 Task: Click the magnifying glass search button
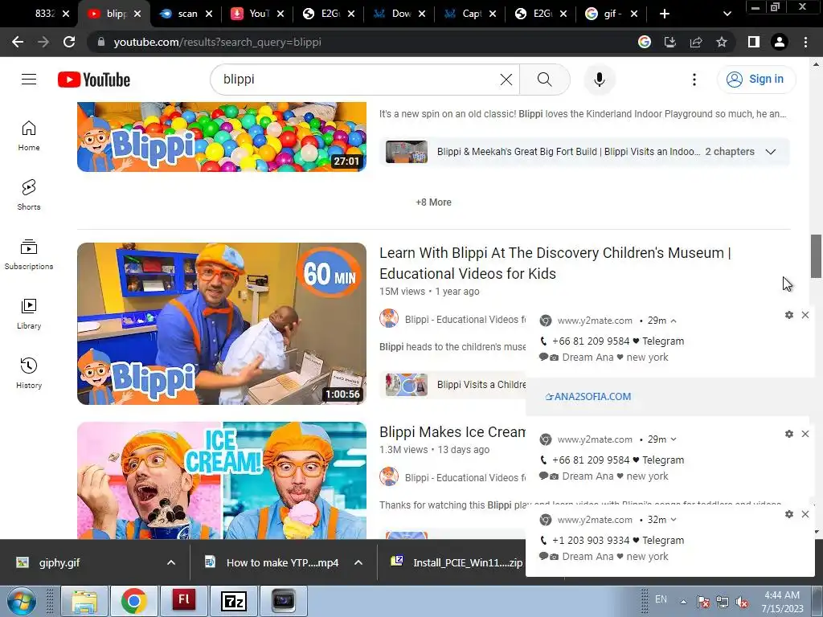[x=544, y=80]
